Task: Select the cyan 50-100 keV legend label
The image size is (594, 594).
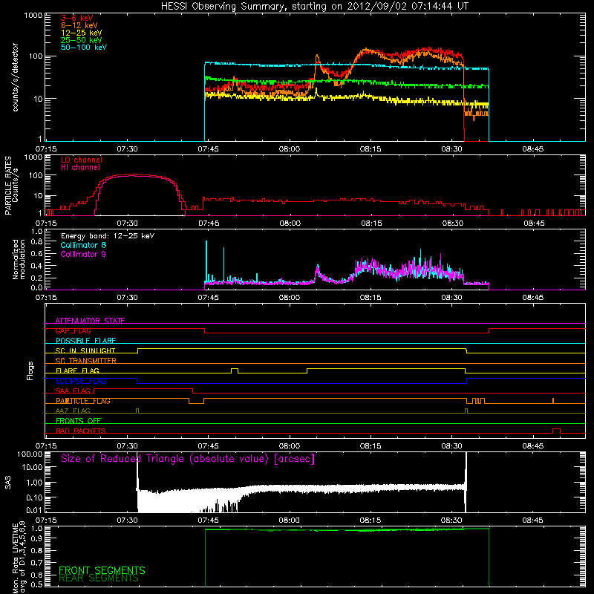Action: (84, 48)
